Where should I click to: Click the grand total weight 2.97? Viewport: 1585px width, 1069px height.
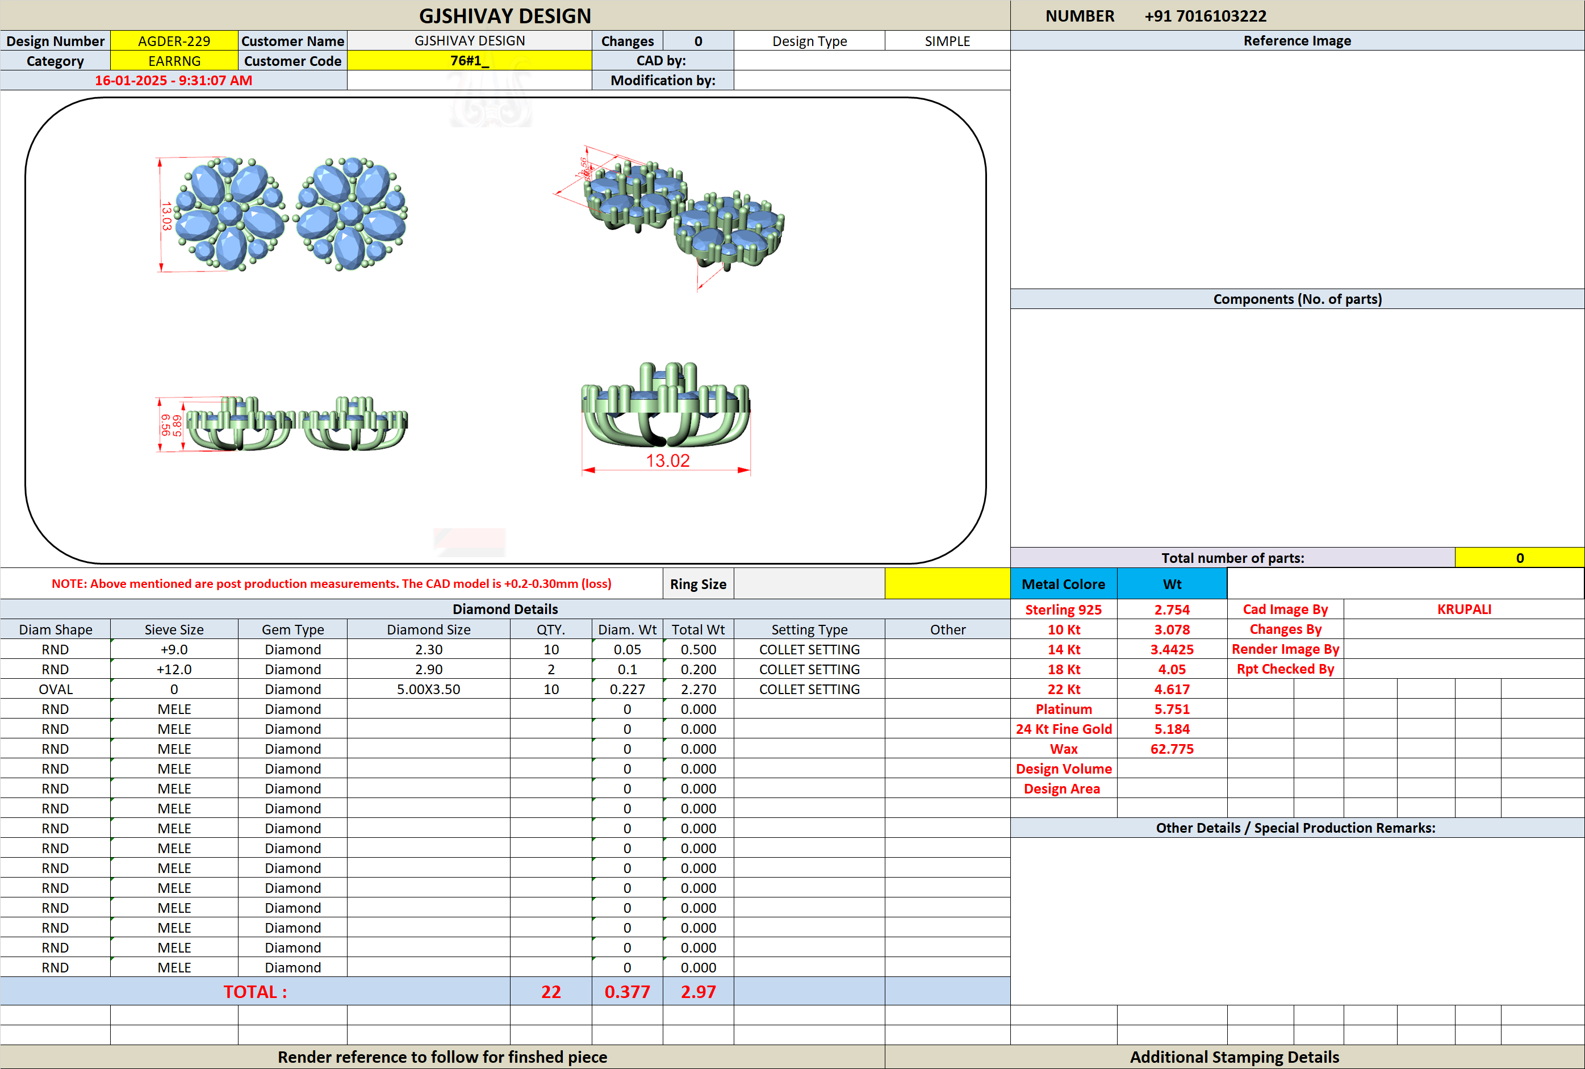tap(698, 991)
